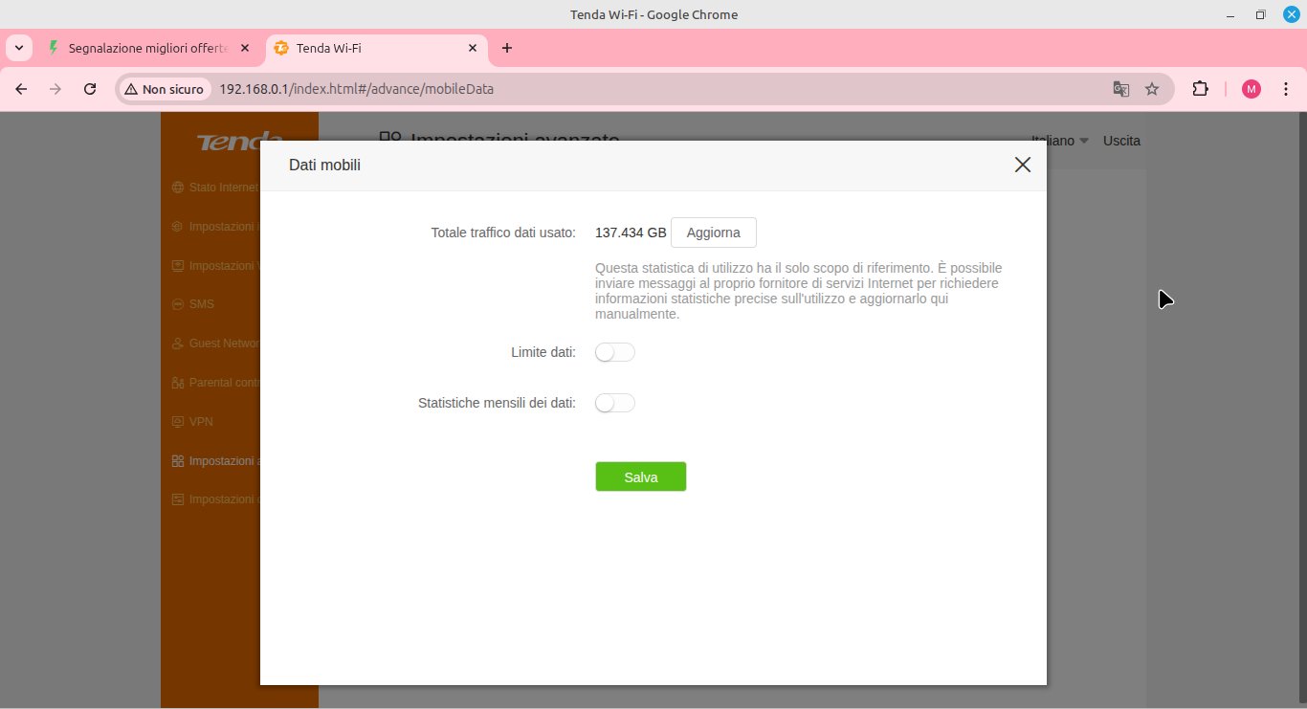Click the Stato Internet globe icon
Viewport: 1307px width, 709px height.
tap(177, 188)
